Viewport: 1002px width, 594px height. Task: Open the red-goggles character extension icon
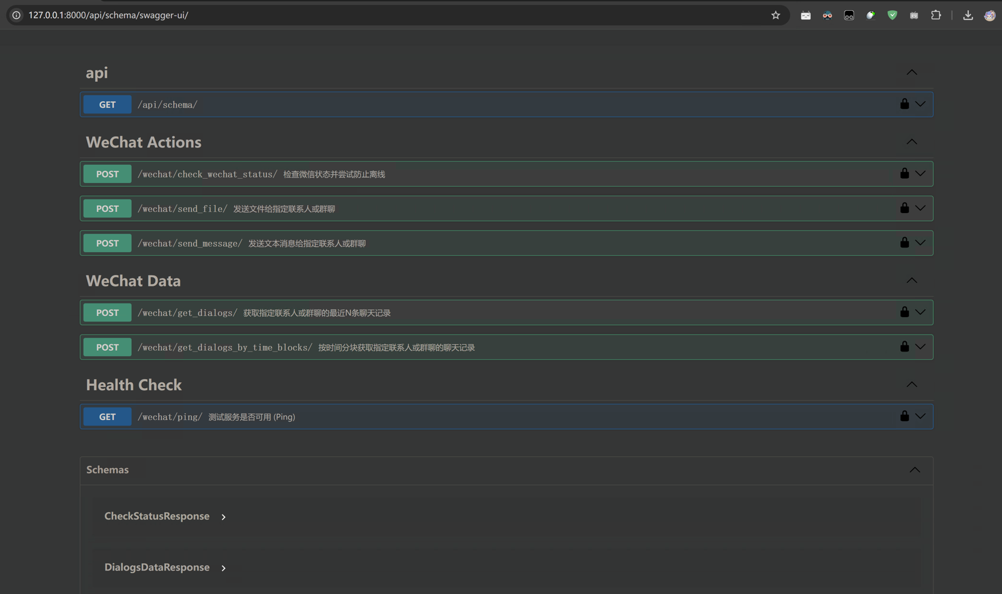click(828, 16)
